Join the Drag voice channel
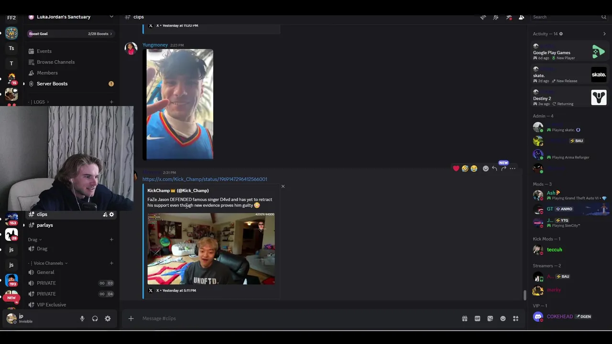Screen dimensions: 612x344 pos(71,249)
